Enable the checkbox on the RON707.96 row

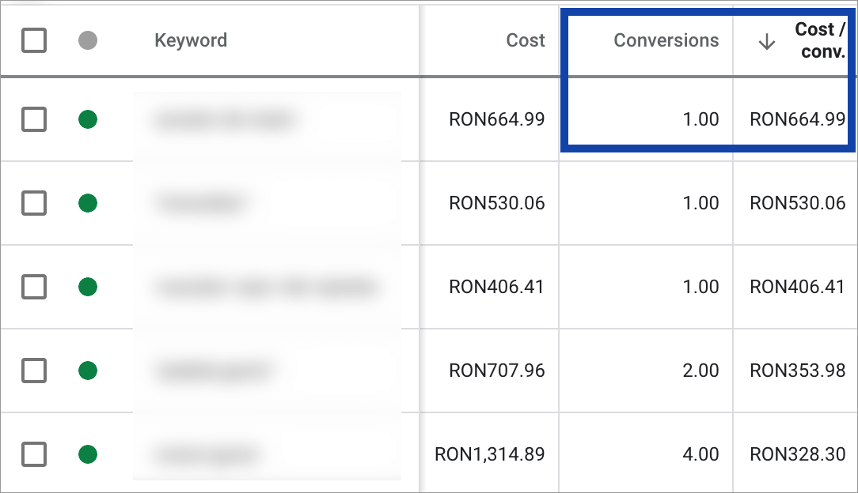(x=34, y=371)
